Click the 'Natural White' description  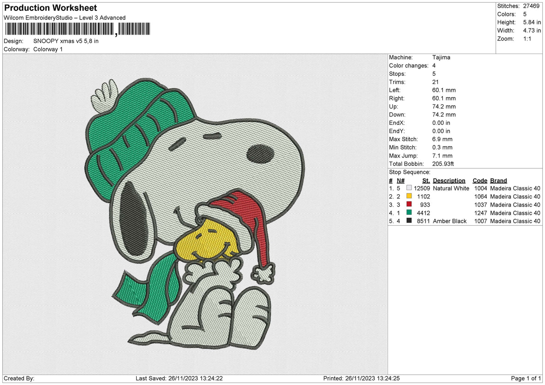pos(451,188)
